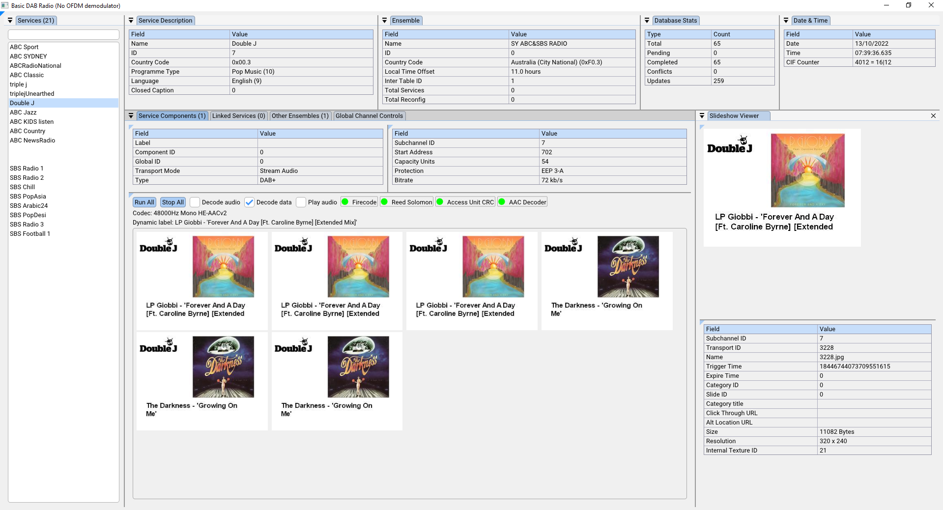Viewport: 943px width, 510px height.
Task: Collapse the Services panel dropdown arrow
Action: (10, 21)
